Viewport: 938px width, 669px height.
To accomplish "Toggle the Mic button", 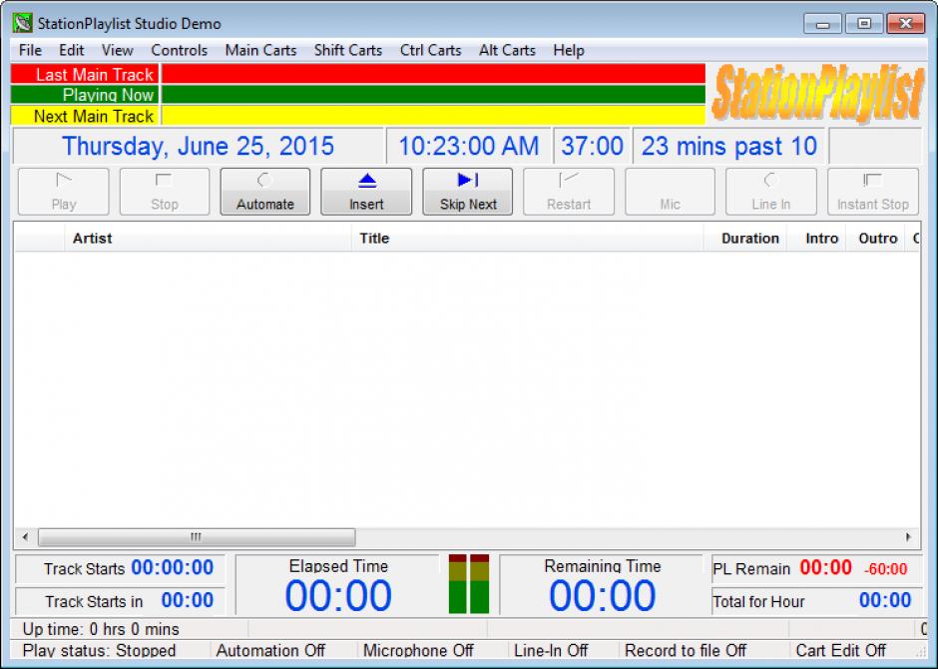I will [670, 192].
